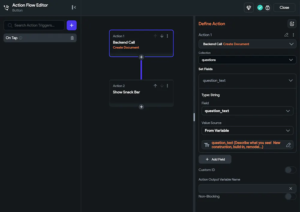The width and height of the screenshot is (300, 212).
Task: Click Add Field button
Action: [215, 159]
